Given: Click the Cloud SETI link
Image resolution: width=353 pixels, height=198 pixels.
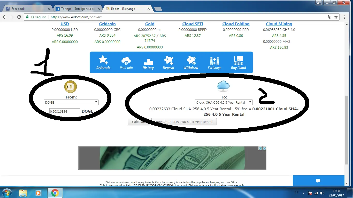Looking at the screenshot, I should [193, 24].
